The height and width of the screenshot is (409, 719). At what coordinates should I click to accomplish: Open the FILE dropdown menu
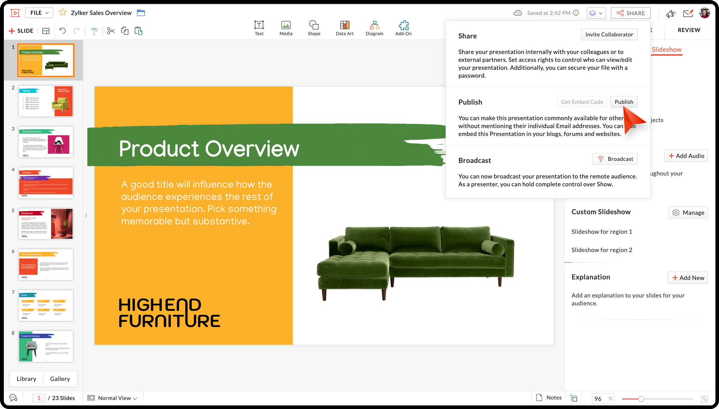click(39, 13)
